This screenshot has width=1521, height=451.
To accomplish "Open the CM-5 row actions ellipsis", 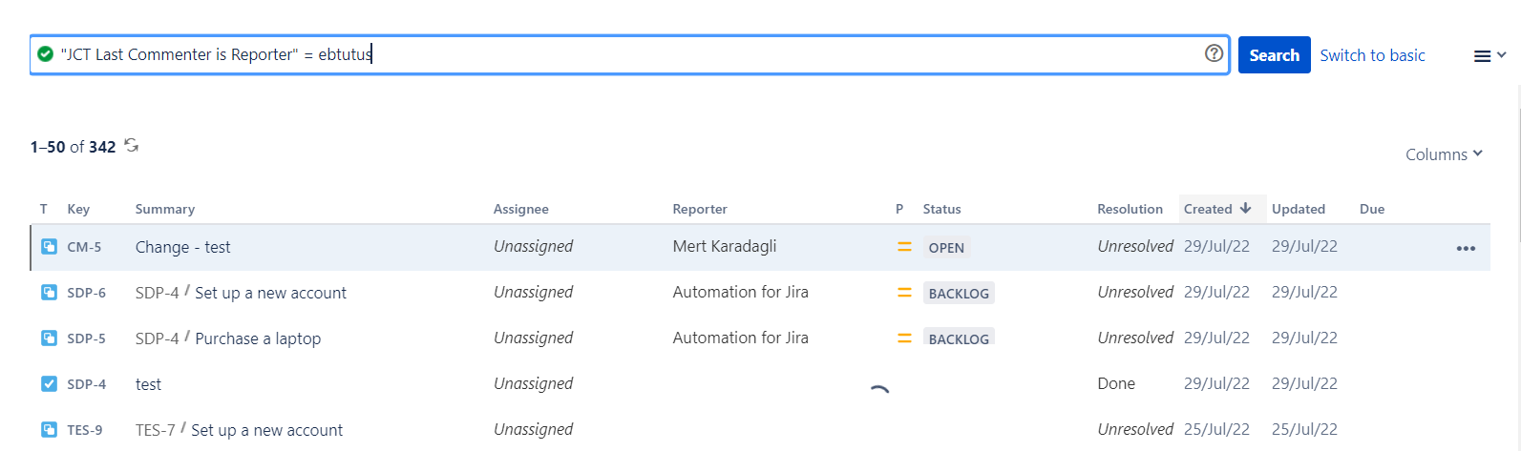I will point(1466,248).
